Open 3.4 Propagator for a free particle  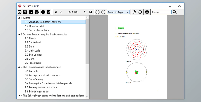[49, 83]
